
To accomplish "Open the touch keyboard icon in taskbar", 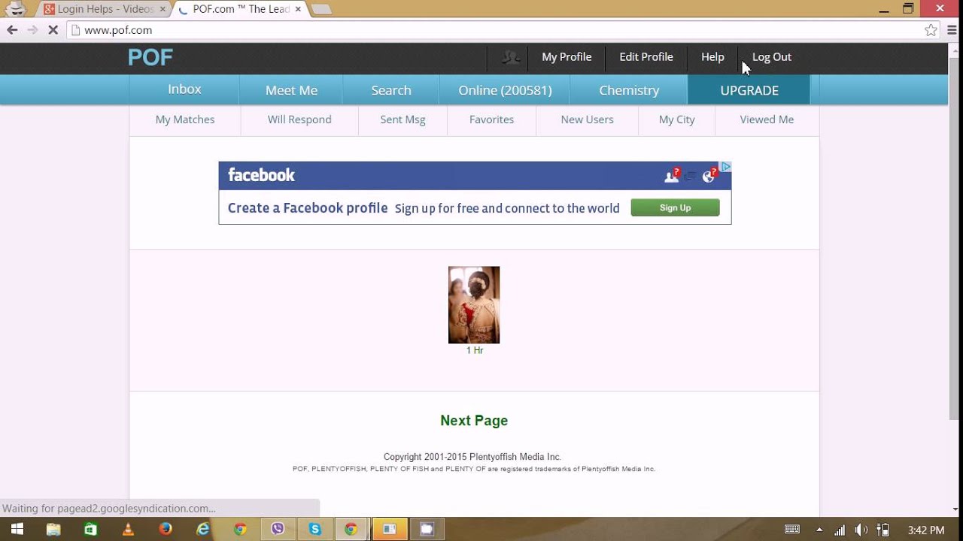I will point(792,530).
